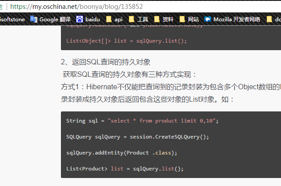Open the Mozilla 开发者网络 bookmark
This screenshot has height=186, width=281.
(232, 19)
